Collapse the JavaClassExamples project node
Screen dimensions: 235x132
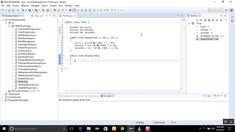point(3,20)
